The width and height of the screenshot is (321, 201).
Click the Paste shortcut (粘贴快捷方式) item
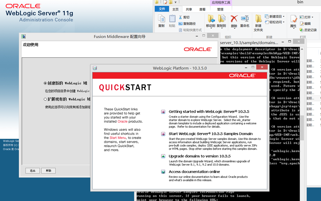tap(190, 30)
